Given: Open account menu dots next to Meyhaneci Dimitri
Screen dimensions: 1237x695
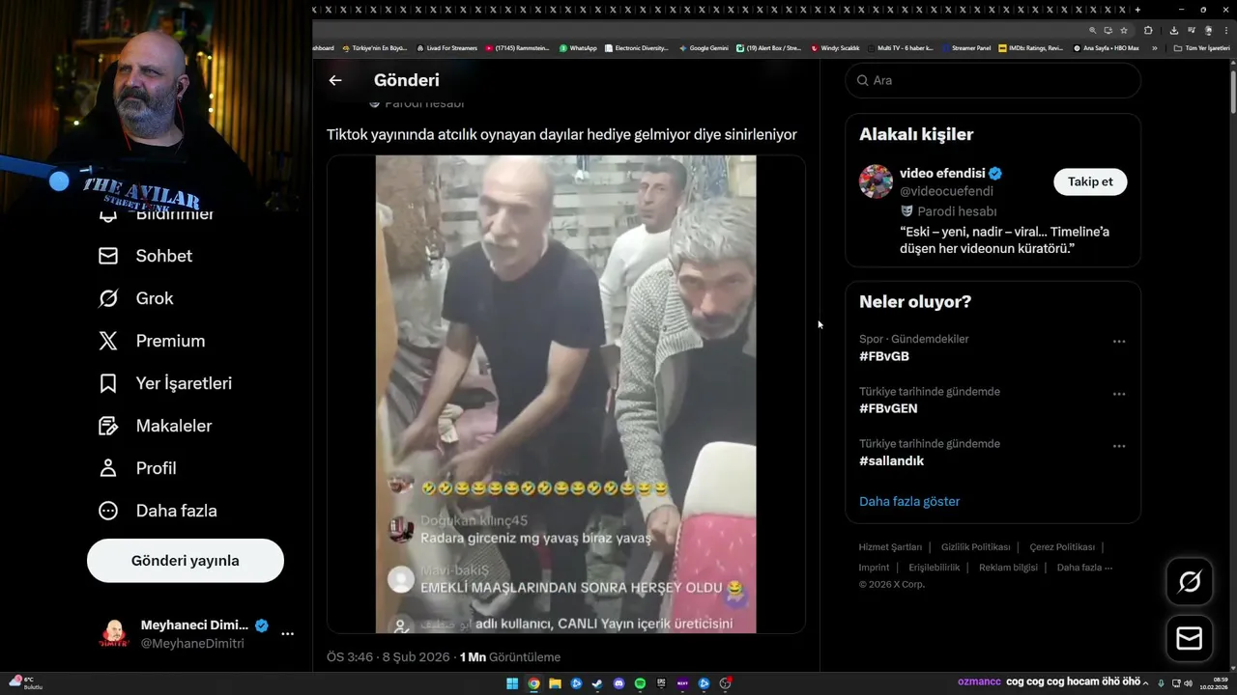Looking at the screenshot, I should pos(287,634).
